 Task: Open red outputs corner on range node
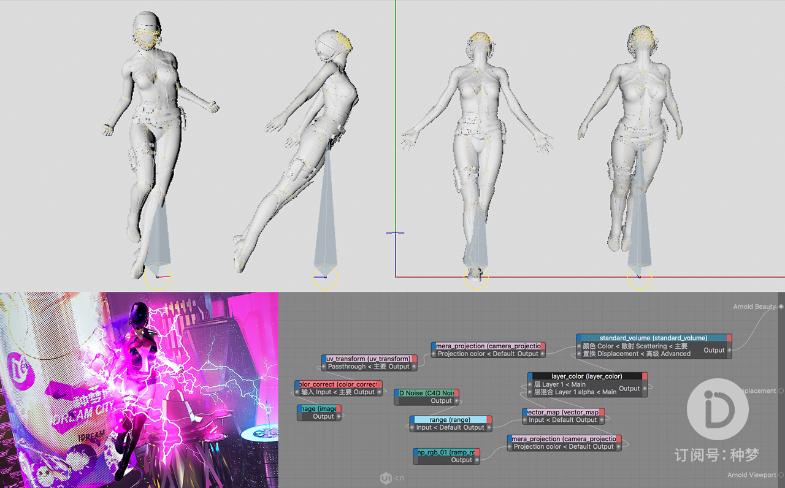pyautogui.click(x=489, y=420)
